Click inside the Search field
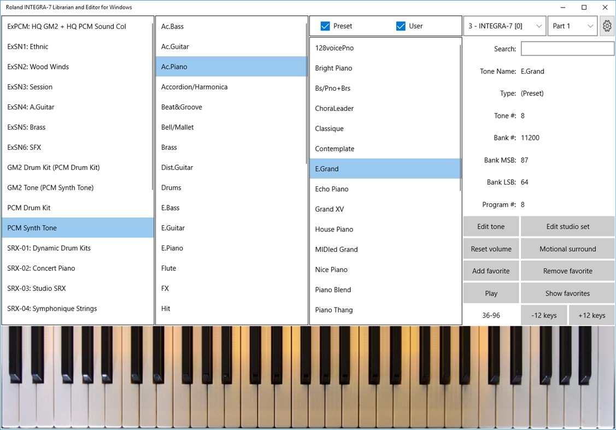Screen dimensions: 616x430 click(567, 49)
